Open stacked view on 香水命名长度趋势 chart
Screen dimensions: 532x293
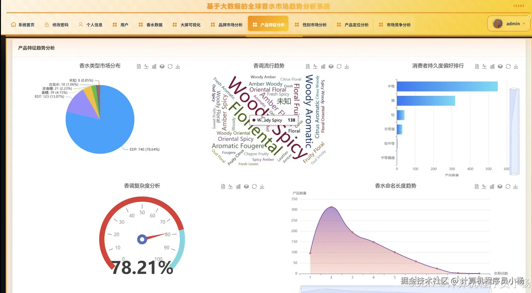click(x=500, y=186)
